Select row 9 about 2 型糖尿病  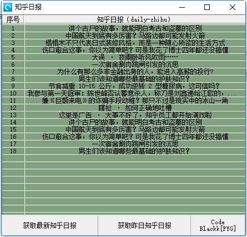(124, 86)
